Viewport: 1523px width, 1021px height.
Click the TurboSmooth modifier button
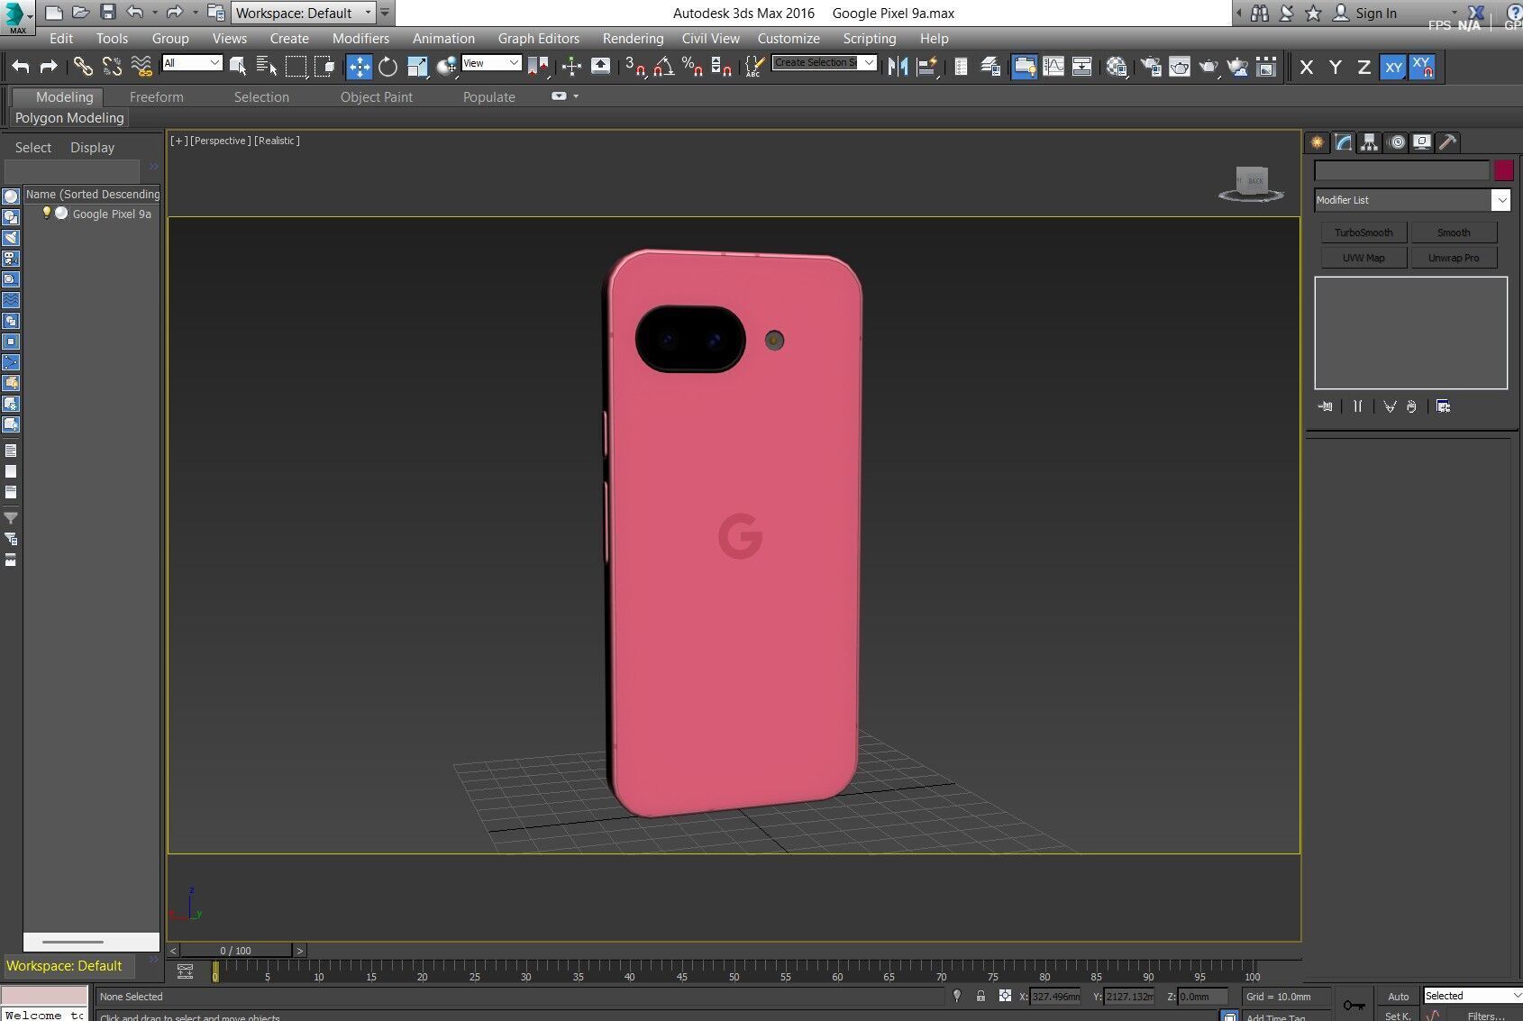point(1363,232)
